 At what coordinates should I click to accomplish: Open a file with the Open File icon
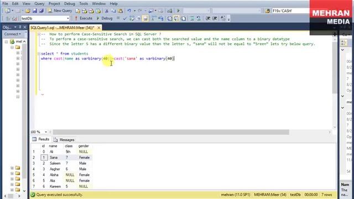coord(28,11)
